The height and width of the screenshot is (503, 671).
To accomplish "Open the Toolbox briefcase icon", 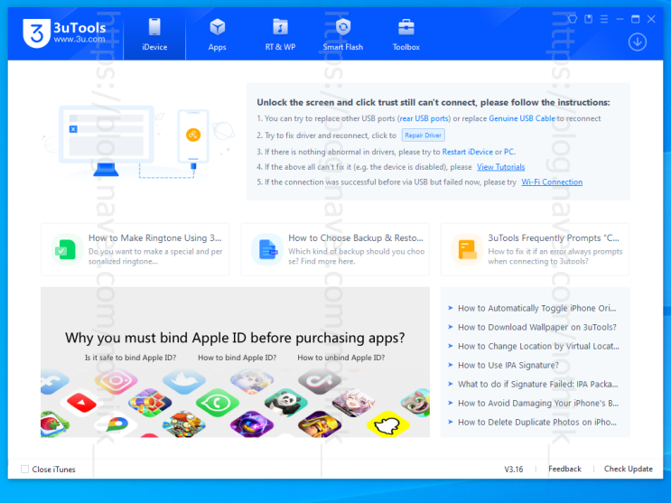I will tap(405, 27).
